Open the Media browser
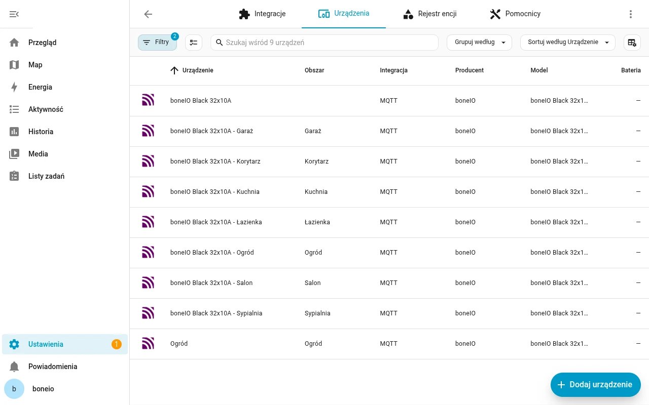 click(x=65, y=154)
